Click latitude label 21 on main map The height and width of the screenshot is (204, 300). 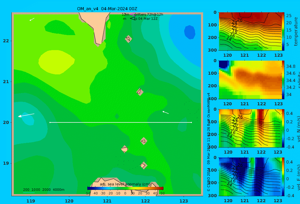(x=6, y=82)
